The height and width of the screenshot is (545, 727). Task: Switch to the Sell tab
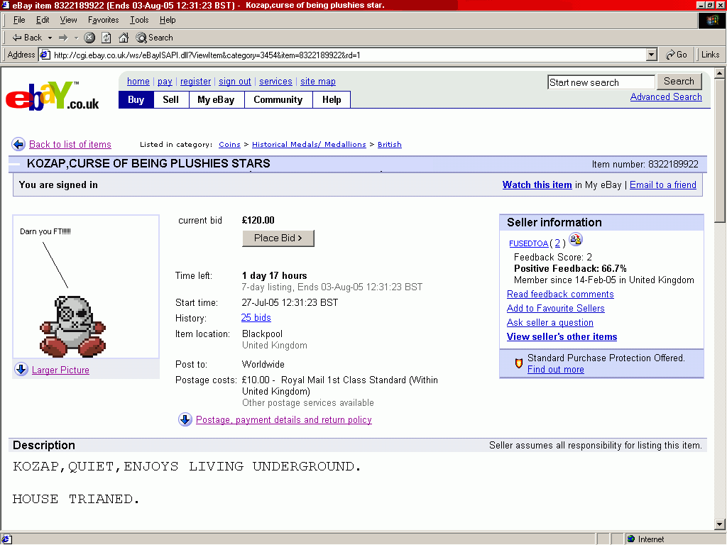170,99
